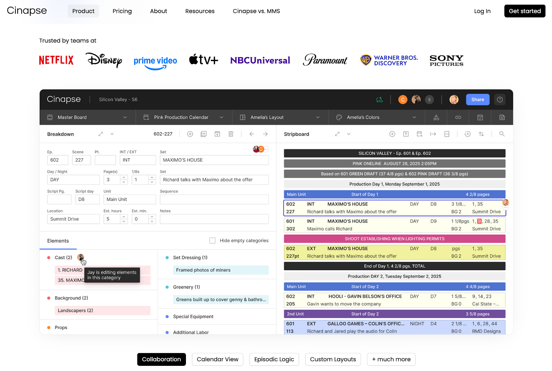
Task: Decrease the 1/8s stepper value
Action: [x=152, y=182]
